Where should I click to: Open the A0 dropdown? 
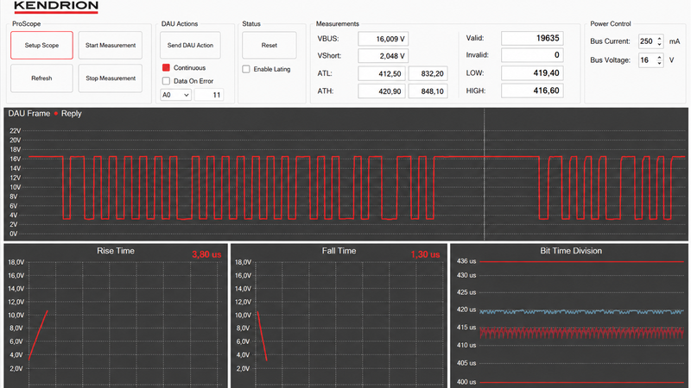point(175,95)
